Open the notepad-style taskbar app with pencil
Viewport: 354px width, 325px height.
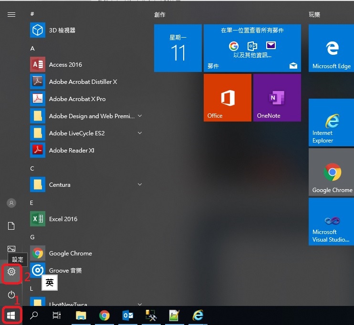[x=174, y=315]
